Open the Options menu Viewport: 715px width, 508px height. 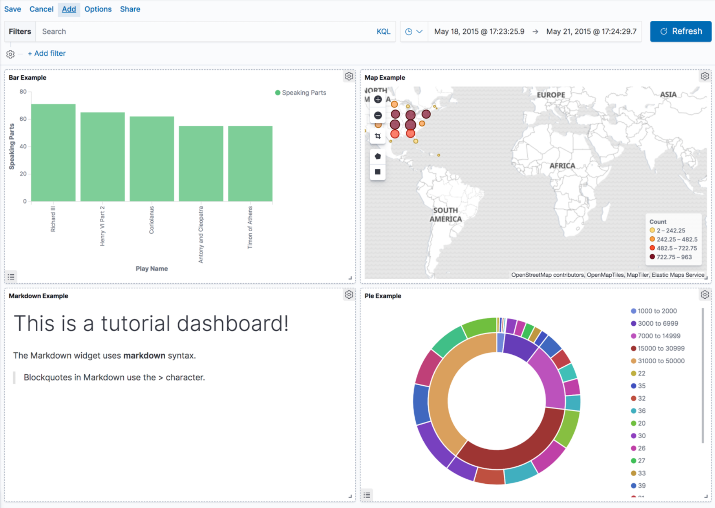[x=98, y=9]
